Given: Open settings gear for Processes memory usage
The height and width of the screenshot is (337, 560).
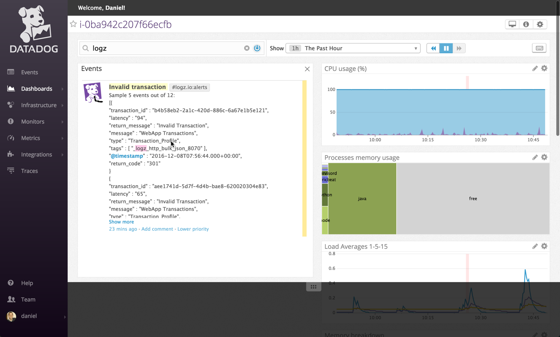Looking at the screenshot, I should point(544,157).
